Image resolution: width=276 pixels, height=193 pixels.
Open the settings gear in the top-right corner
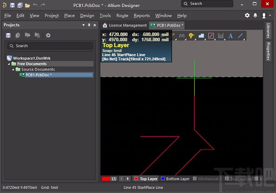(247, 15)
